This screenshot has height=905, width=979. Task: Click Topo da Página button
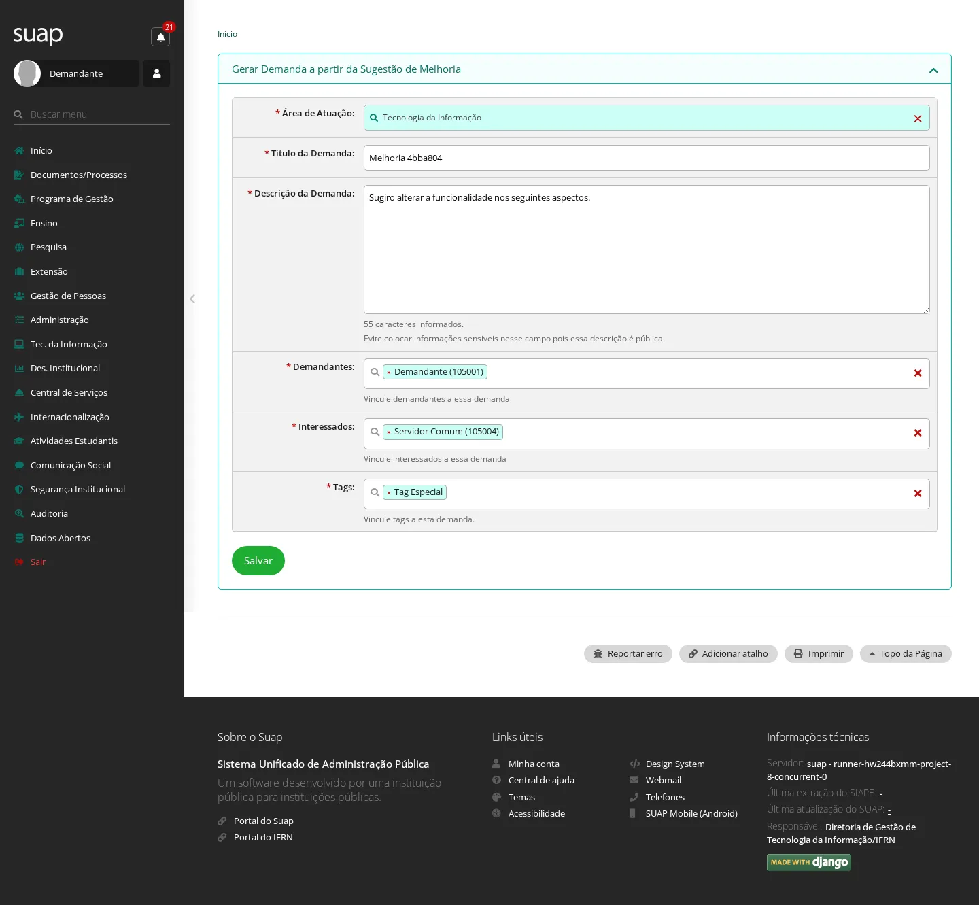pos(906,653)
